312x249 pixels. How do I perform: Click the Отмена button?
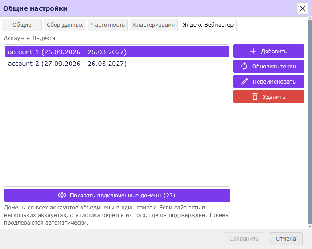[x=286, y=238]
